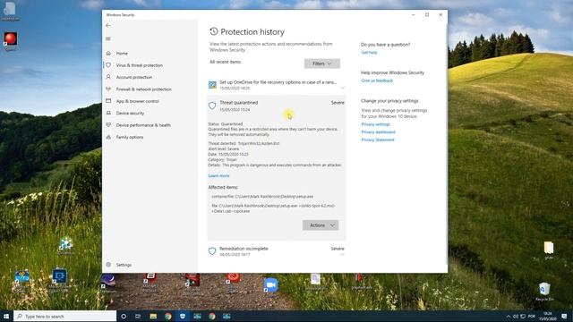Click the Device security laptop icon

[108, 113]
